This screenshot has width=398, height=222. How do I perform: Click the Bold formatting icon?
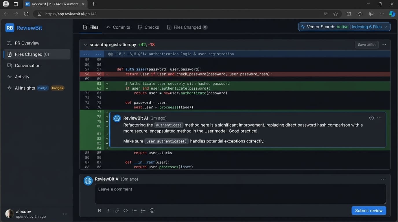(x=99, y=210)
